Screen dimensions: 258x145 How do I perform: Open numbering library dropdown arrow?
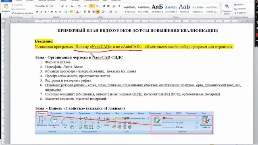[94, 6]
